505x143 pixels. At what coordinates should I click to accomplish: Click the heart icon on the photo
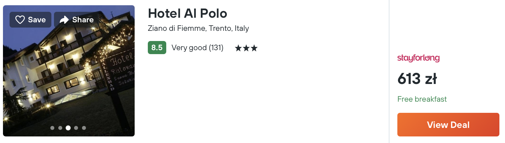[x=20, y=20]
